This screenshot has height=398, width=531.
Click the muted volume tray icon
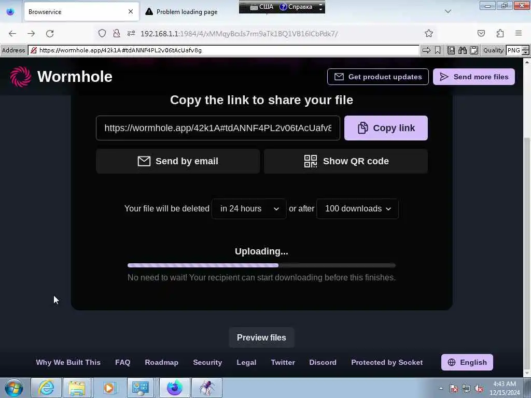tap(479, 389)
